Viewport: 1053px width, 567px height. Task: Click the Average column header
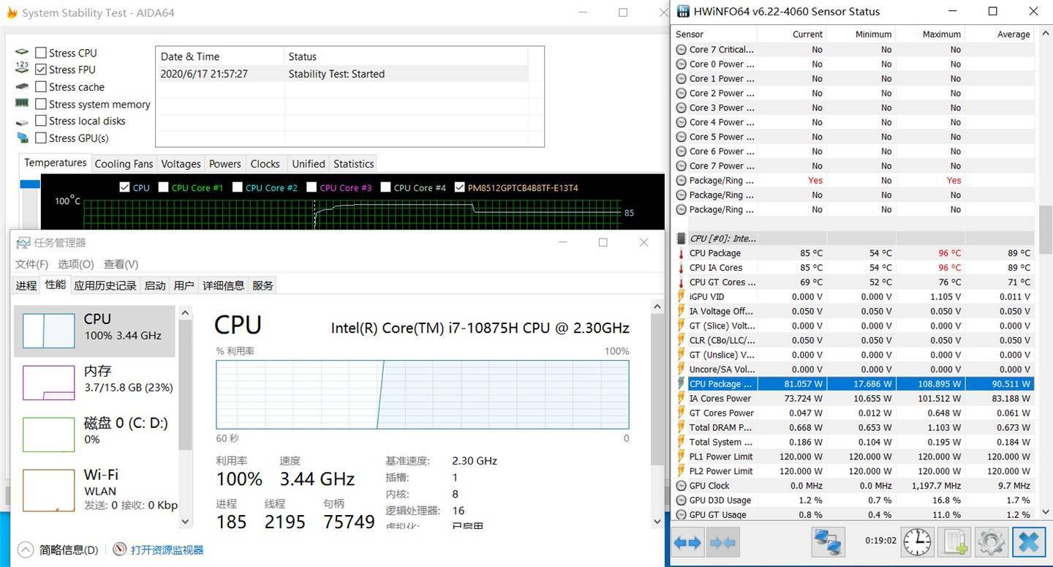tap(999, 34)
